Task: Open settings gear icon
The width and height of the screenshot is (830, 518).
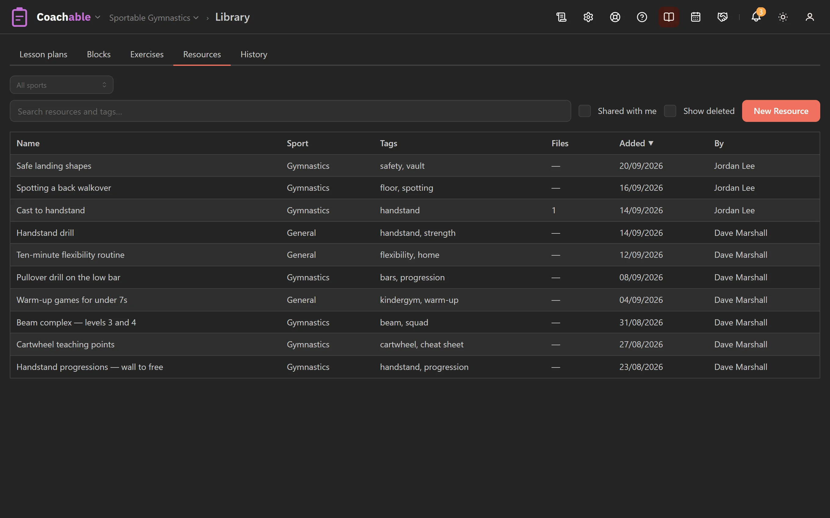Action: point(588,17)
